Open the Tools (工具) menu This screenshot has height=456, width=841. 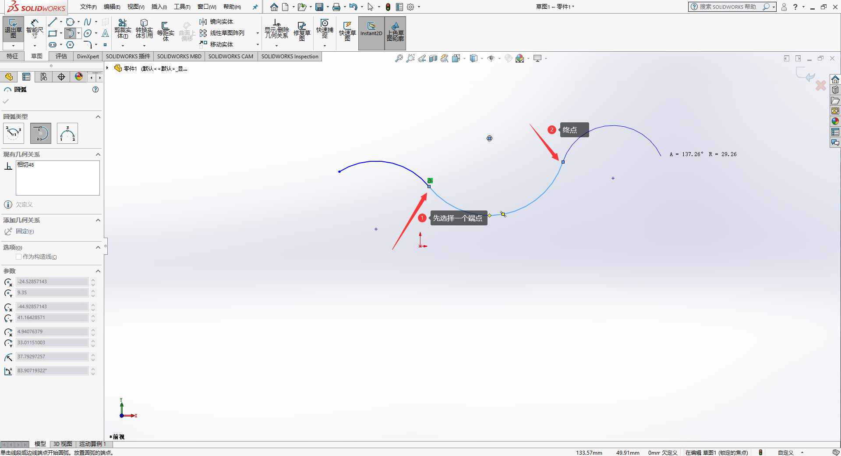pos(182,7)
